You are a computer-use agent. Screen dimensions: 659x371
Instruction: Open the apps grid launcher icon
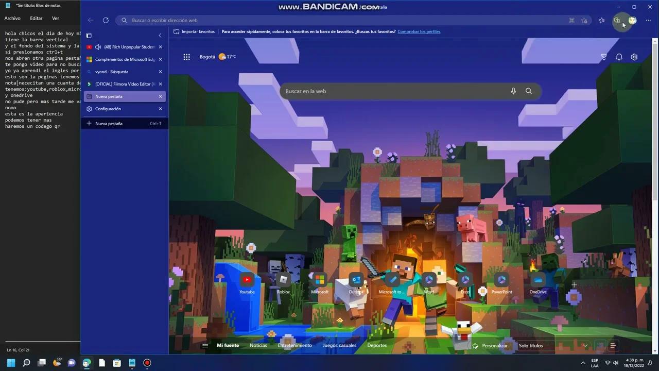click(187, 57)
